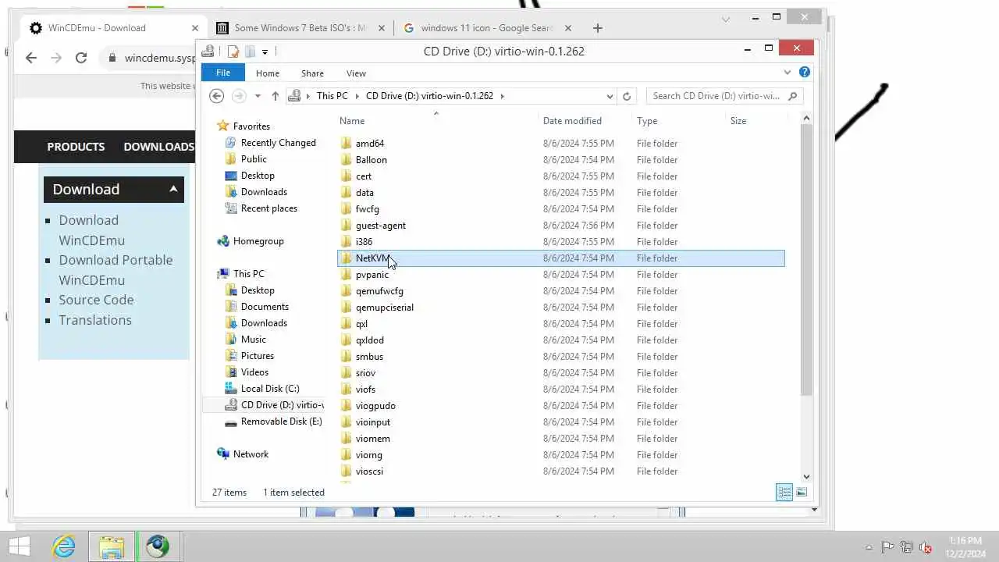Select Removable Disk (E:) in navigation pane

(281, 421)
